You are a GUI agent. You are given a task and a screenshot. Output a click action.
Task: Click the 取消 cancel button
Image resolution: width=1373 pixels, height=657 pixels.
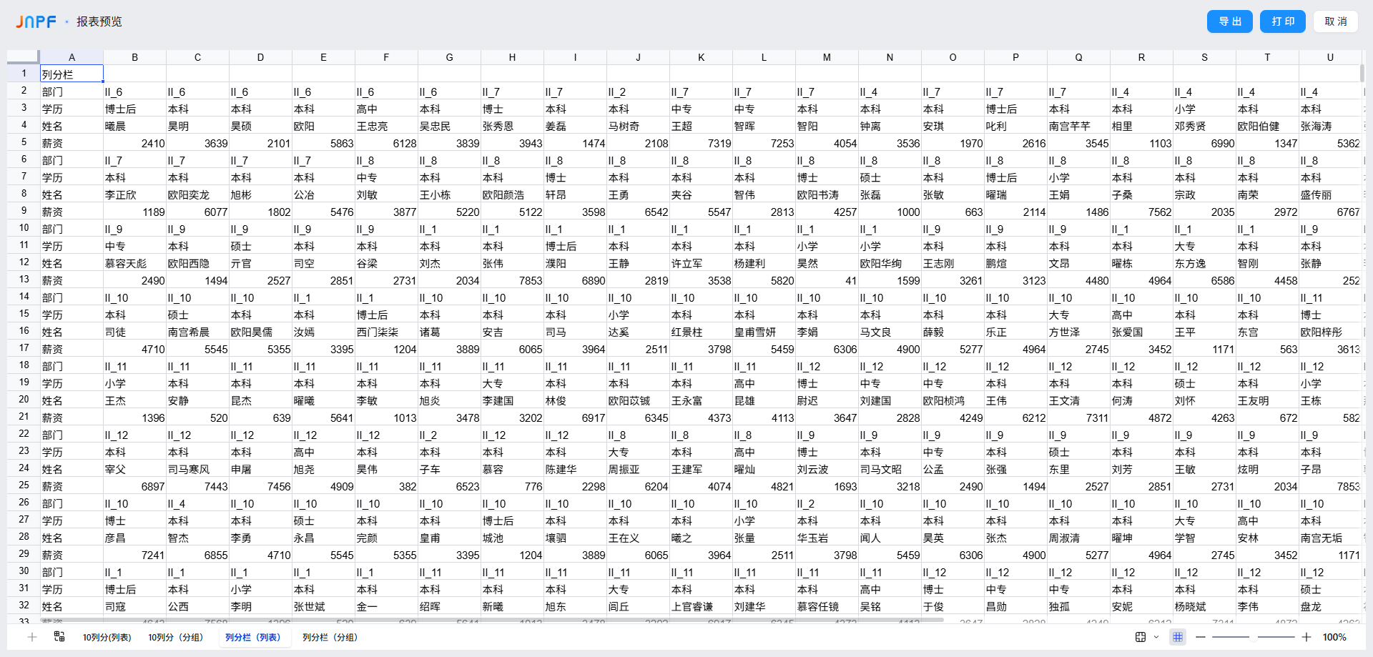click(x=1336, y=21)
